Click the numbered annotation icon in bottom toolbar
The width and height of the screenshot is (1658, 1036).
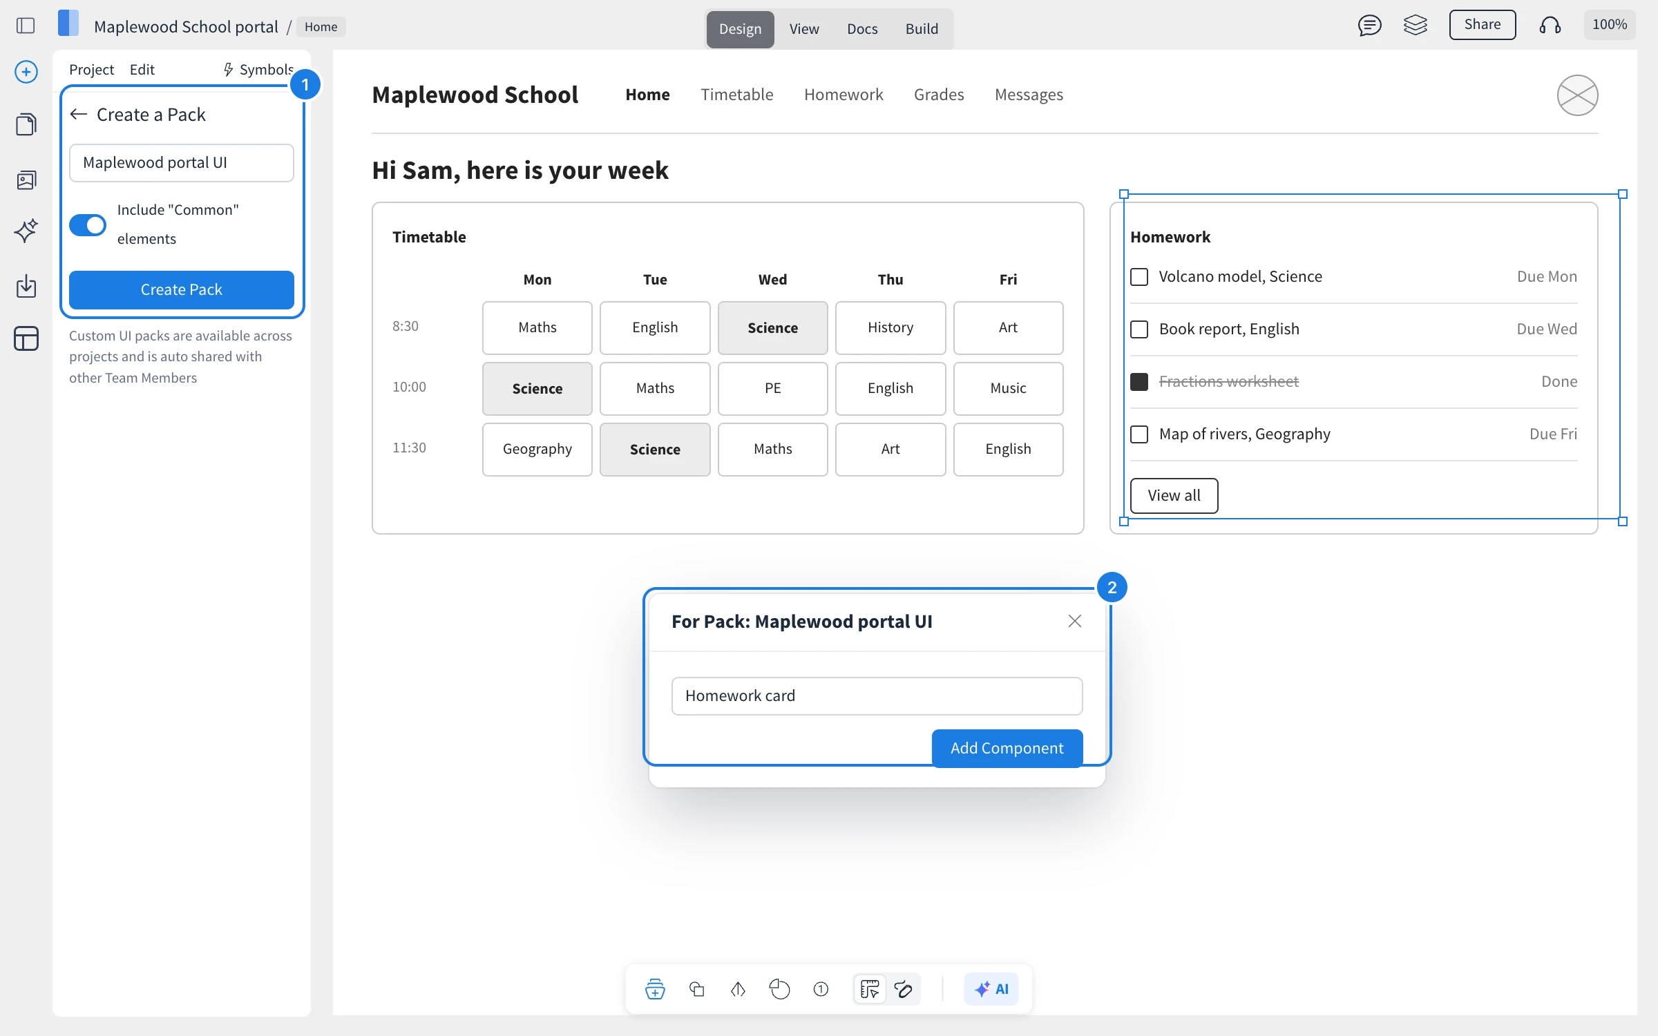tap(821, 989)
